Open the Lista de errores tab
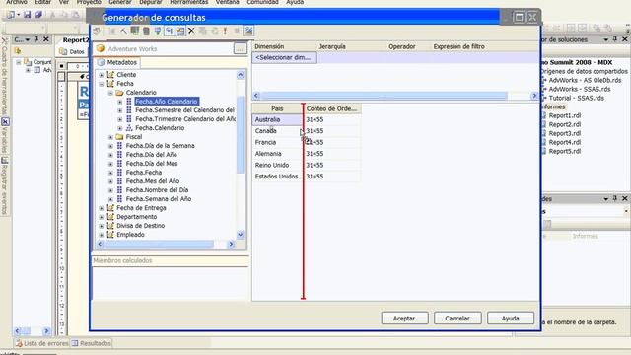 tap(41, 343)
